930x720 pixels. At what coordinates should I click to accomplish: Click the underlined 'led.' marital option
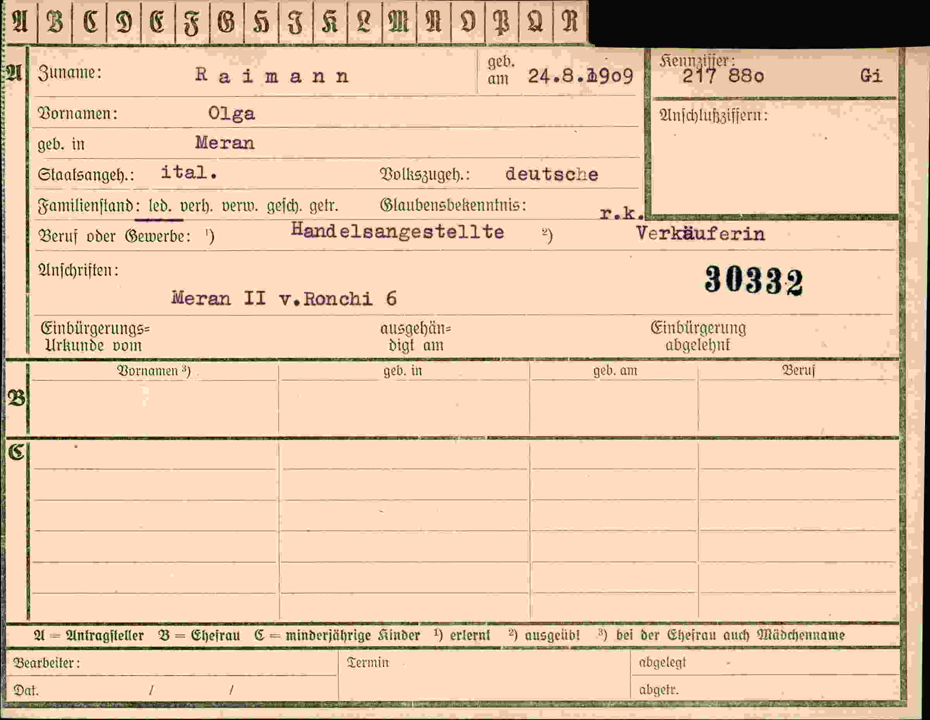click(x=160, y=207)
